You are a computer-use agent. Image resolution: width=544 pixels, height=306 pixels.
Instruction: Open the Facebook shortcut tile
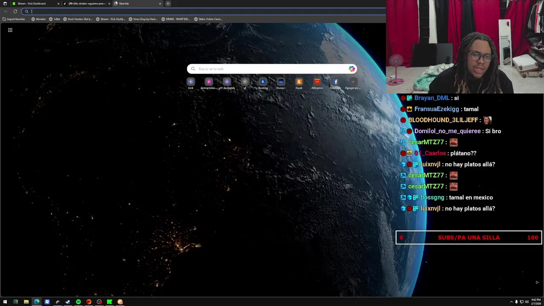tap(335, 83)
